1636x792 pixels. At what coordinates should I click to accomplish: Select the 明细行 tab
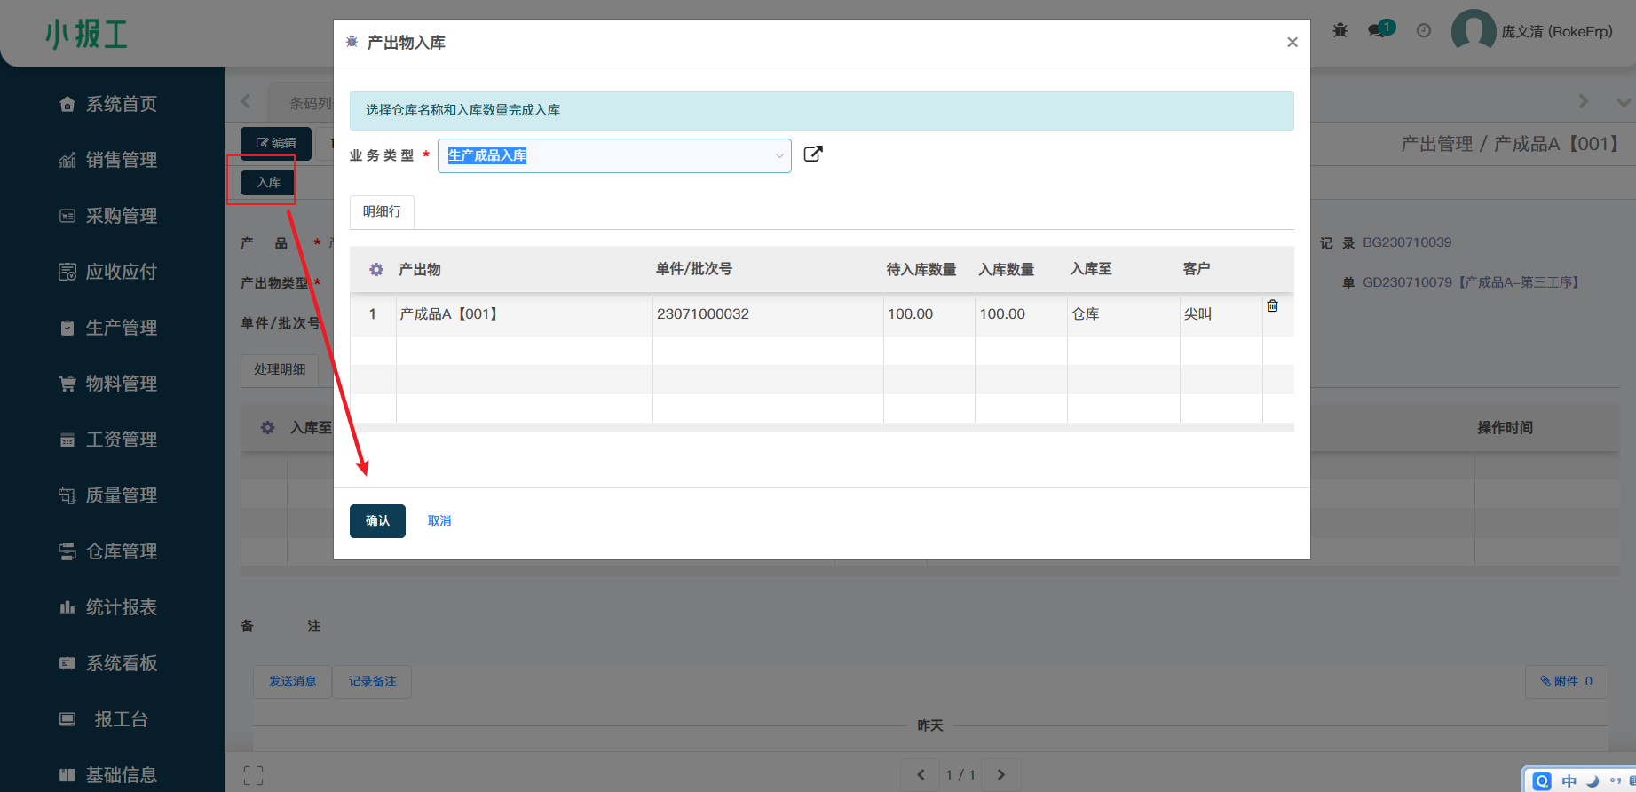382,211
